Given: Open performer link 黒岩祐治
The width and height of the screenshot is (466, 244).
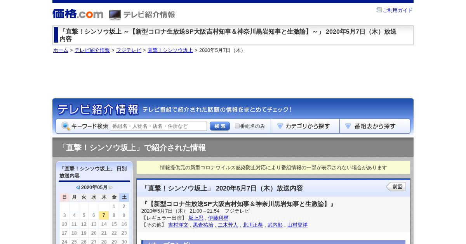Looking at the screenshot, I should [x=203, y=225].
